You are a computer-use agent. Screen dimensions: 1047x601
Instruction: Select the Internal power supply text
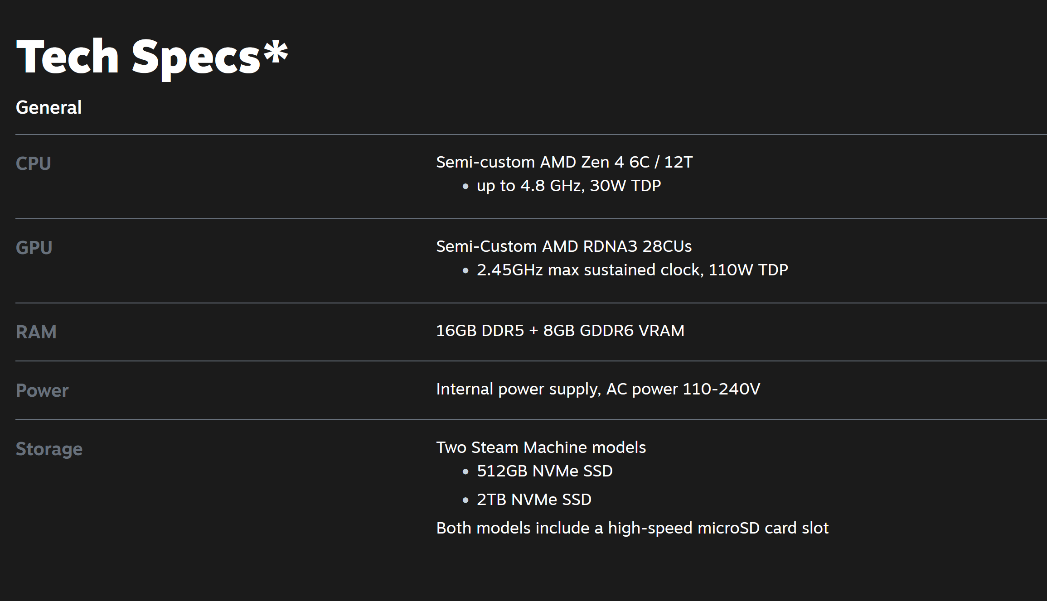click(518, 389)
